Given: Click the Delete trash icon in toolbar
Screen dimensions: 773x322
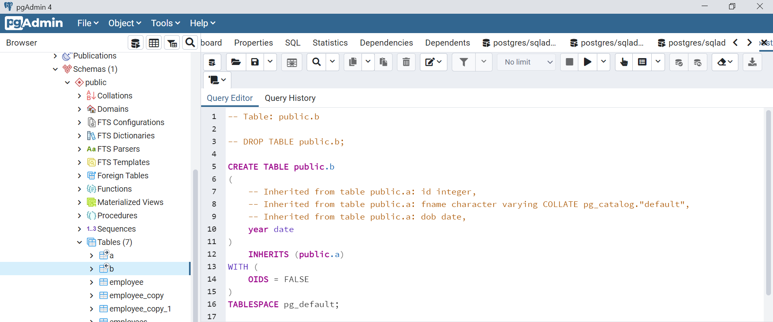Looking at the screenshot, I should tap(406, 62).
